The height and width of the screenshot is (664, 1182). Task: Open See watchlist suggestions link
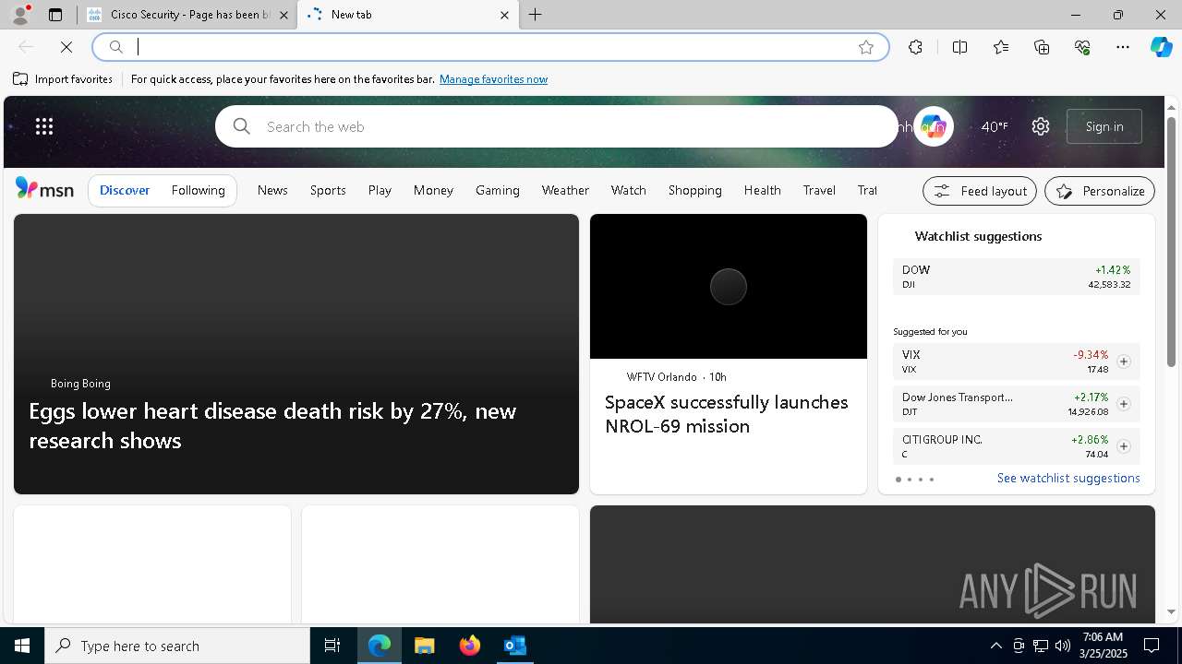[1068, 478]
